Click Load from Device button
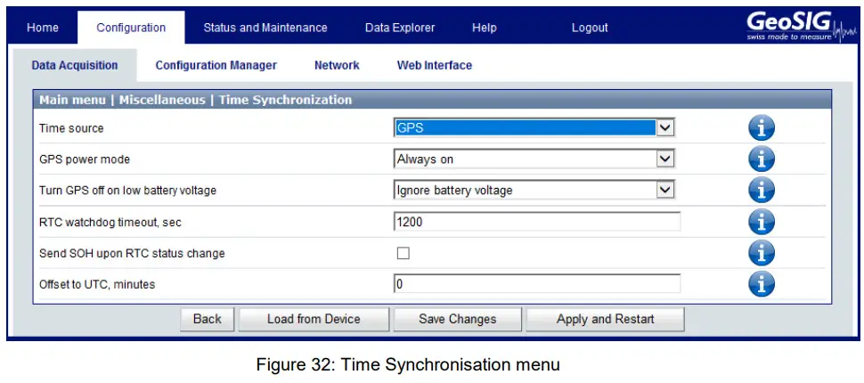Viewport: 864px width, 383px height. pos(314,319)
